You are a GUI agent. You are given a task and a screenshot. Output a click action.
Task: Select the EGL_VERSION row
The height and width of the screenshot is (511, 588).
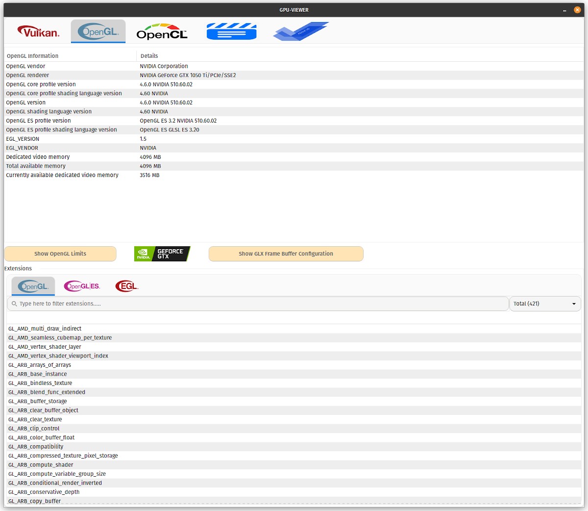coord(294,139)
